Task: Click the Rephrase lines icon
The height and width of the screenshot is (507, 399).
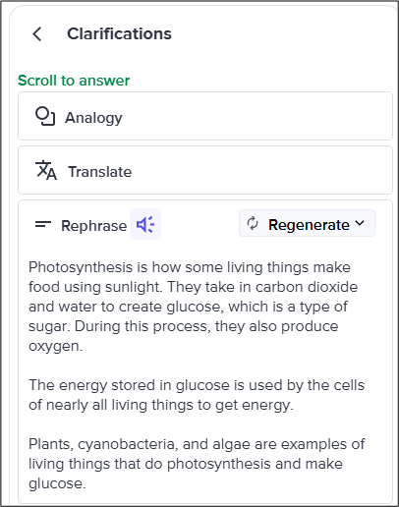Action: (43, 225)
